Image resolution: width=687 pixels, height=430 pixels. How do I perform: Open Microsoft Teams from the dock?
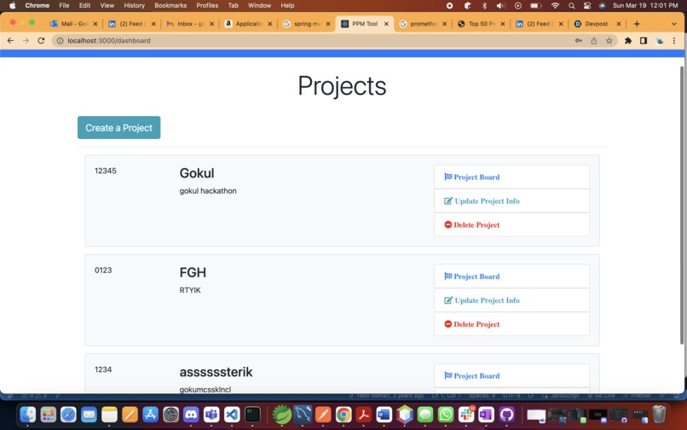(211, 414)
